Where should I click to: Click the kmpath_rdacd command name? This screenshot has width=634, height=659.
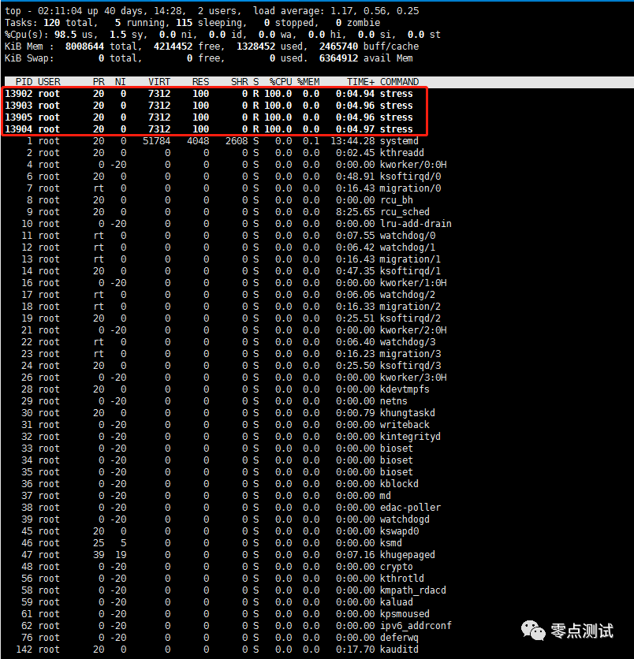pyautogui.click(x=413, y=590)
